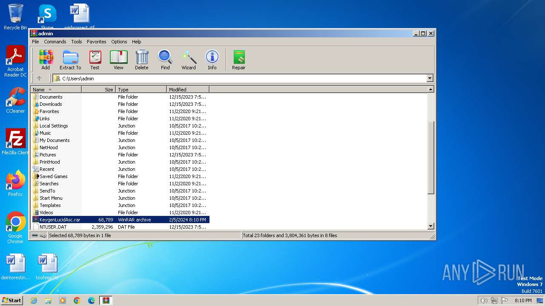Select the Recent junction row
The height and width of the screenshot is (306, 545).
click(120, 169)
